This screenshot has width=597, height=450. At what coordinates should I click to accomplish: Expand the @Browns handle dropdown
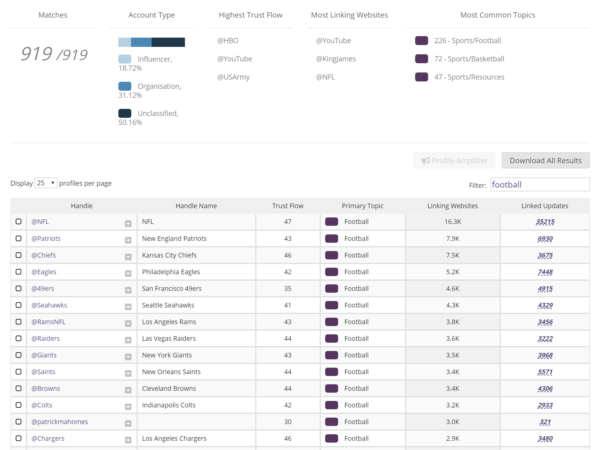click(x=128, y=390)
